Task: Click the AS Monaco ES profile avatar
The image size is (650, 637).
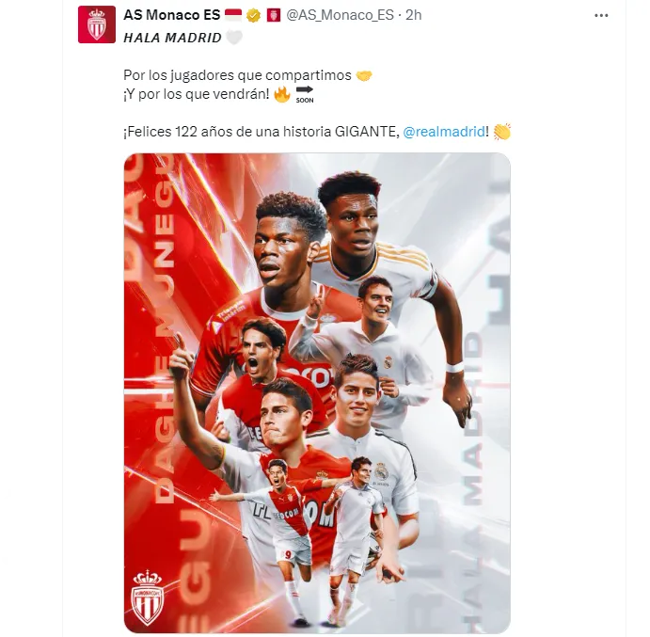Action: click(x=97, y=24)
